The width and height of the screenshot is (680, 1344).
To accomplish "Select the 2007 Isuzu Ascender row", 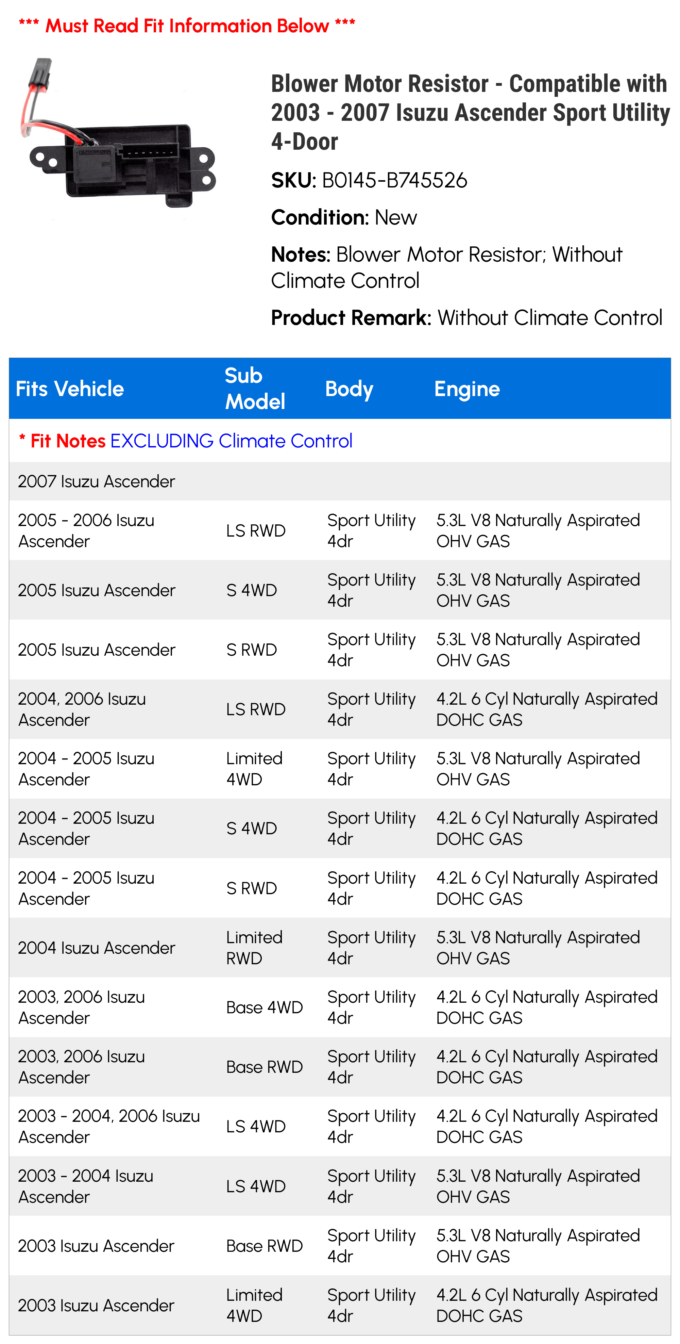I will pos(340,481).
